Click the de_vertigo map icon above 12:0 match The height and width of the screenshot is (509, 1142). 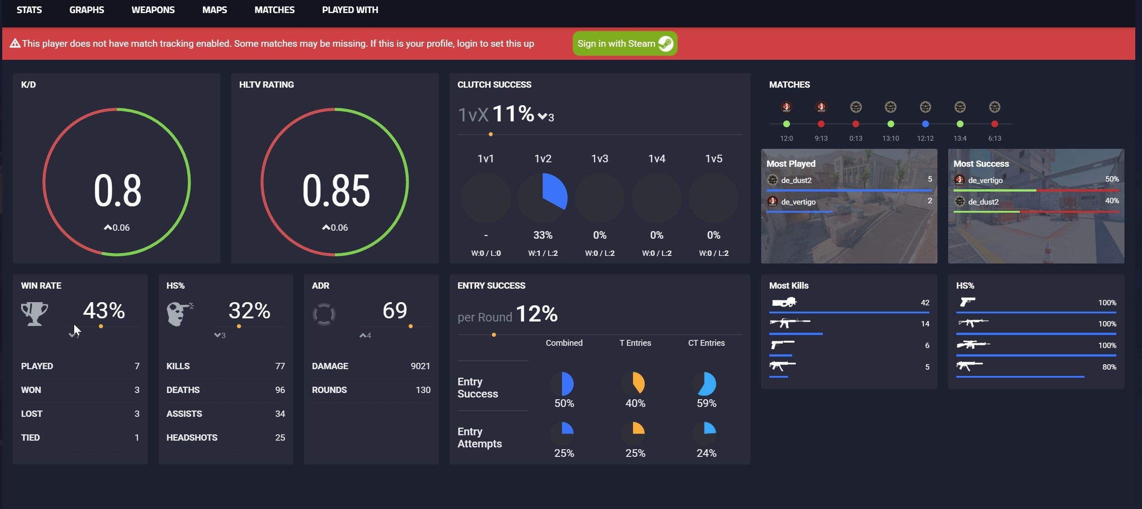coord(786,107)
